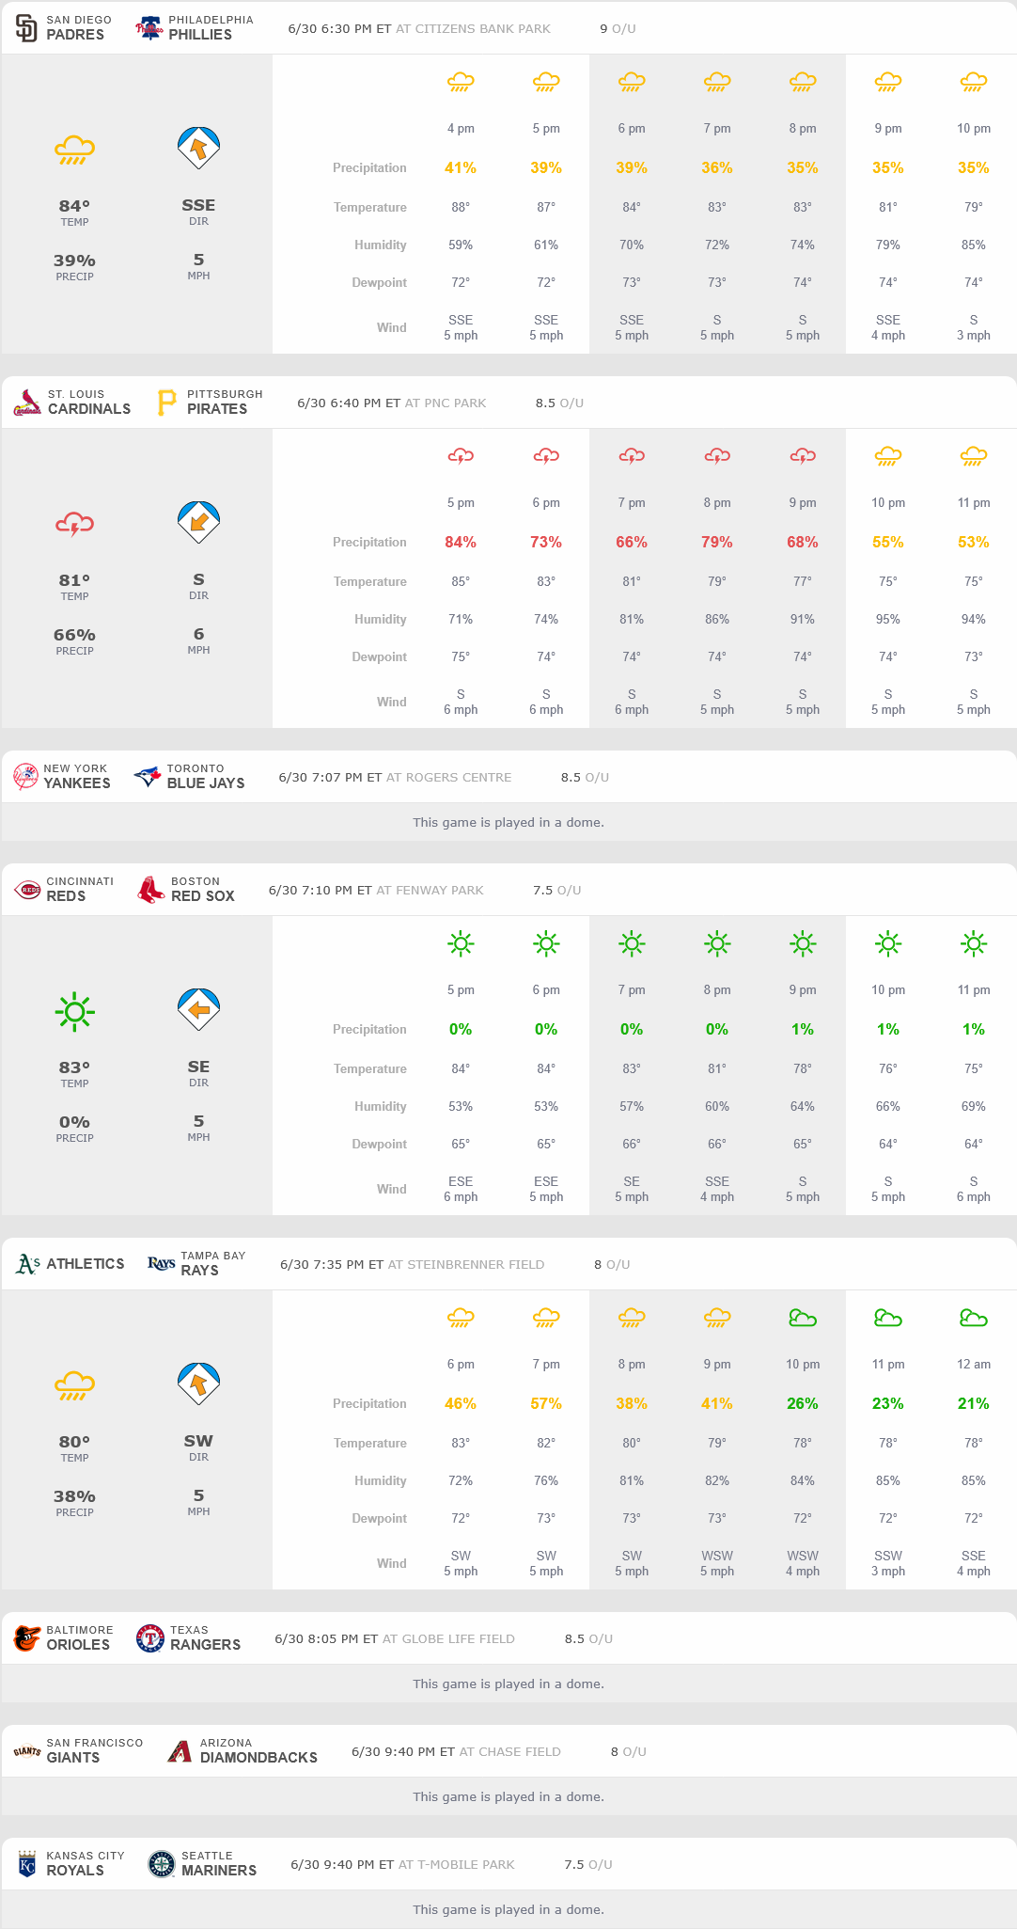
Task: Click the Seattle Mariners logo
Action: 162,1864
